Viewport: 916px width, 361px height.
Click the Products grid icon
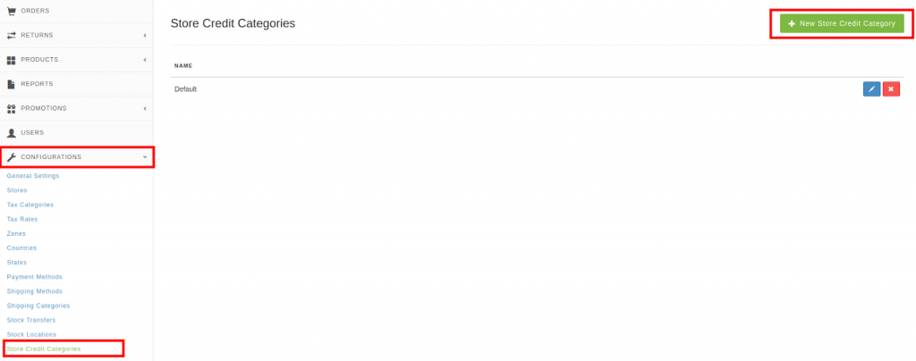pos(11,60)
